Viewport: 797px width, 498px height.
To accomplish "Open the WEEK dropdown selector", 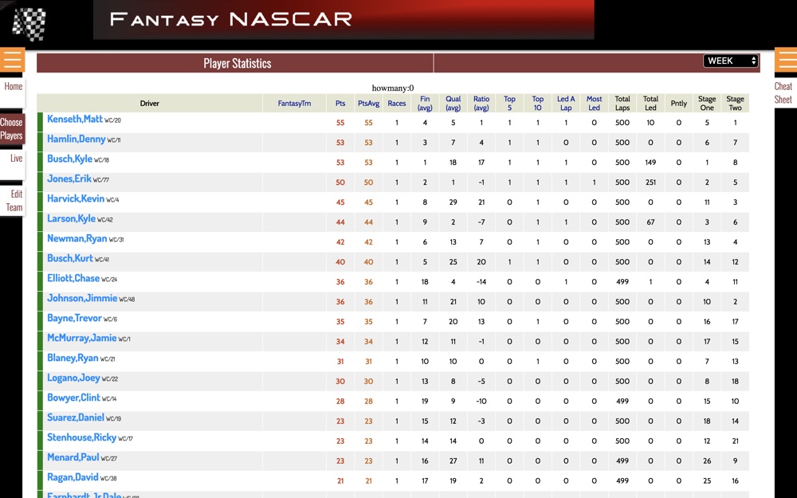I will click(x=731, y=61).
